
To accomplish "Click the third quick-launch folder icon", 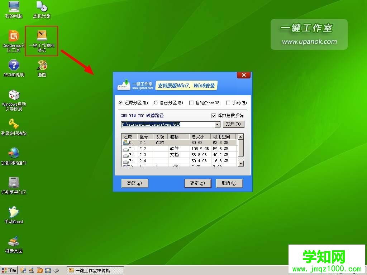I will (39, 271).
